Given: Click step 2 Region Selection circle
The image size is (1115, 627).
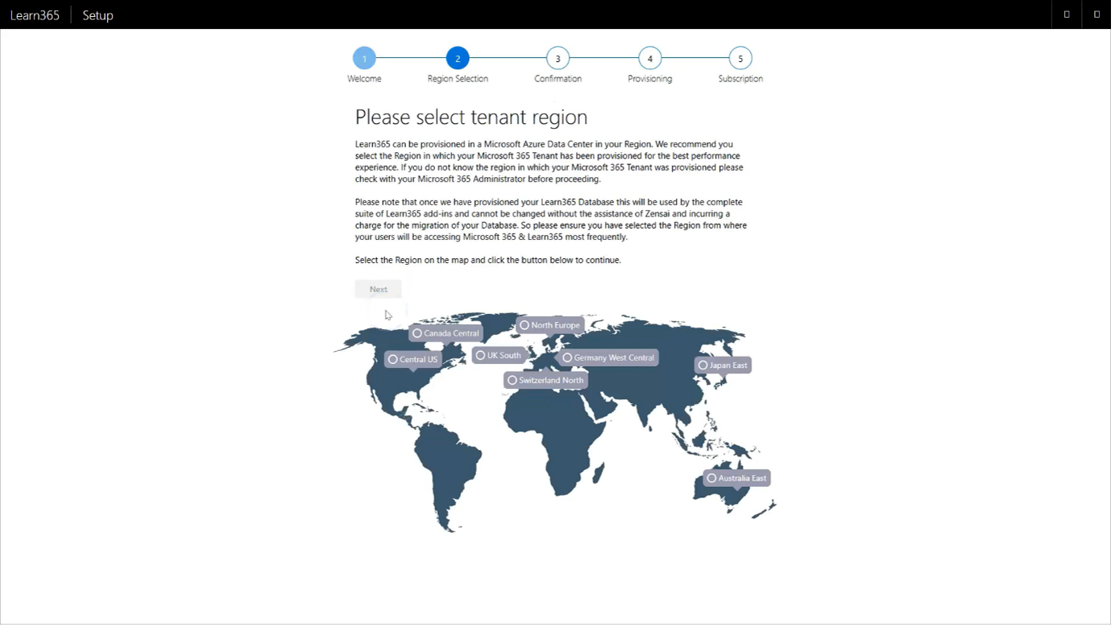Looking at the screenshot, I should coord(459,59).
